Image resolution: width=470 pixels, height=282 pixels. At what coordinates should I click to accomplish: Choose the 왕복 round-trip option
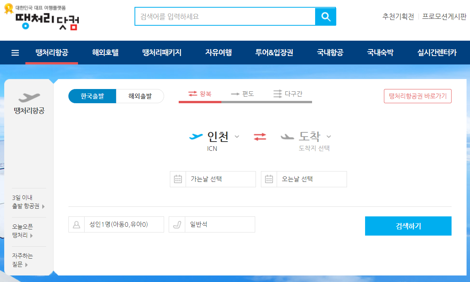200,94
